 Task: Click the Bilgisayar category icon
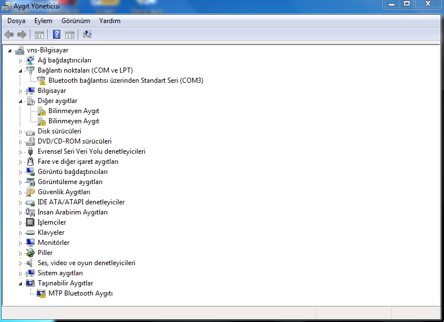click(x=30, y=91)
